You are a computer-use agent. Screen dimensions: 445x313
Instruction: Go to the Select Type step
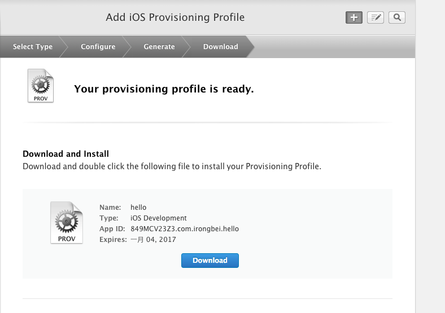tap(33, 46)
